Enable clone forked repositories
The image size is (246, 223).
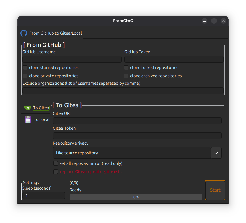pos(126,68)
